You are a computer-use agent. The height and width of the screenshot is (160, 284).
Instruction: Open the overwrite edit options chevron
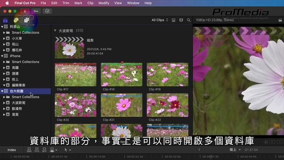click(x=56, y=150)
